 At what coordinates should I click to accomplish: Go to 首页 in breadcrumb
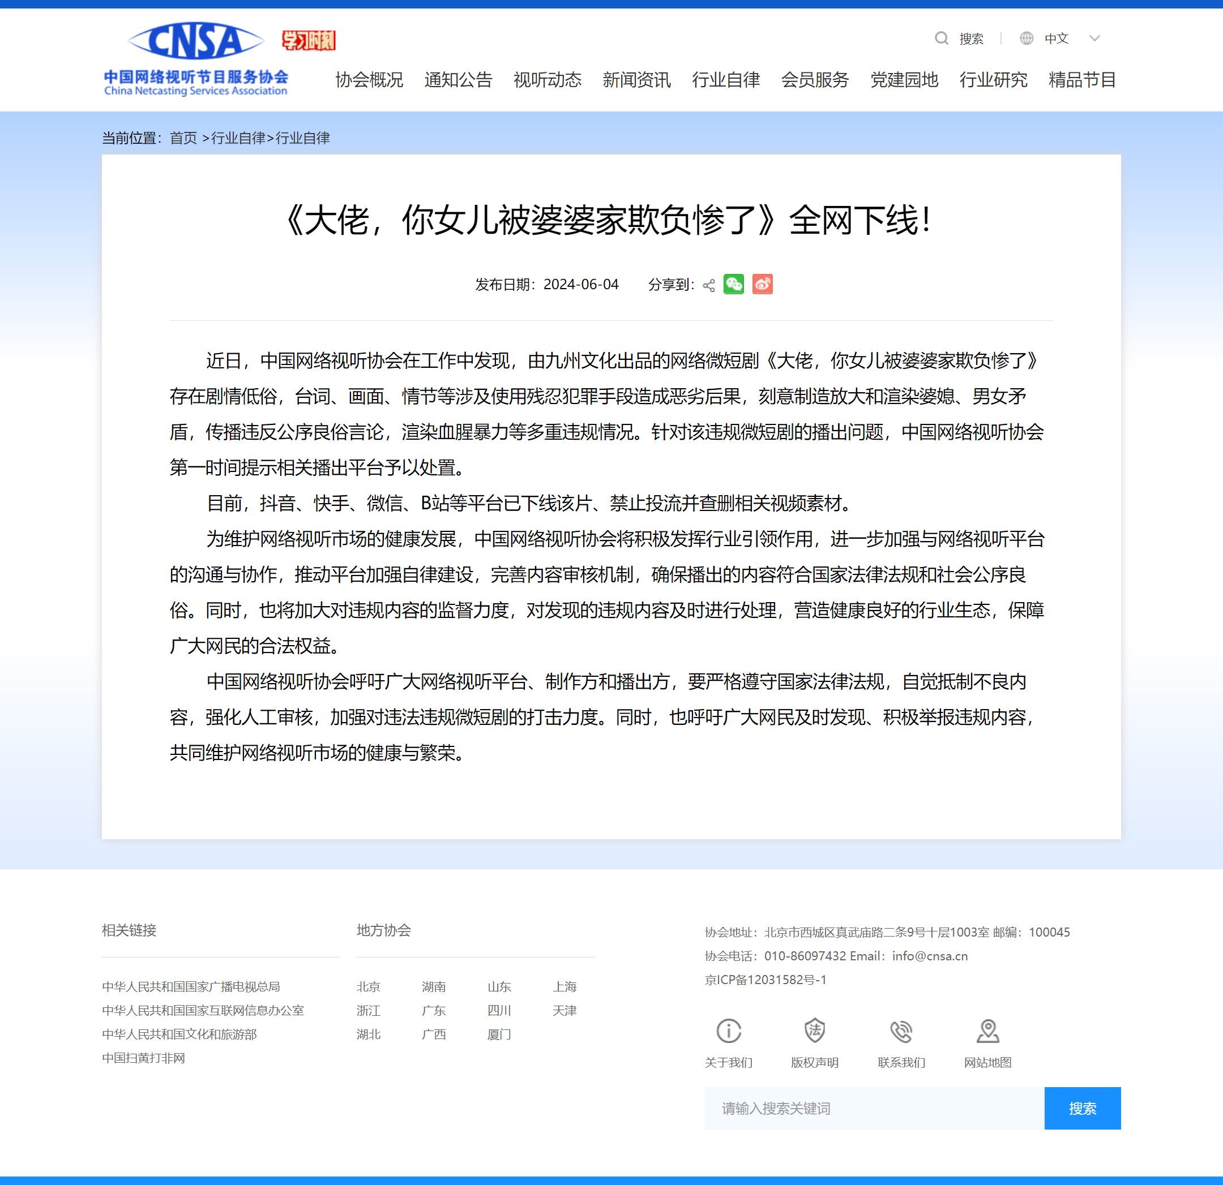(183, 138)
